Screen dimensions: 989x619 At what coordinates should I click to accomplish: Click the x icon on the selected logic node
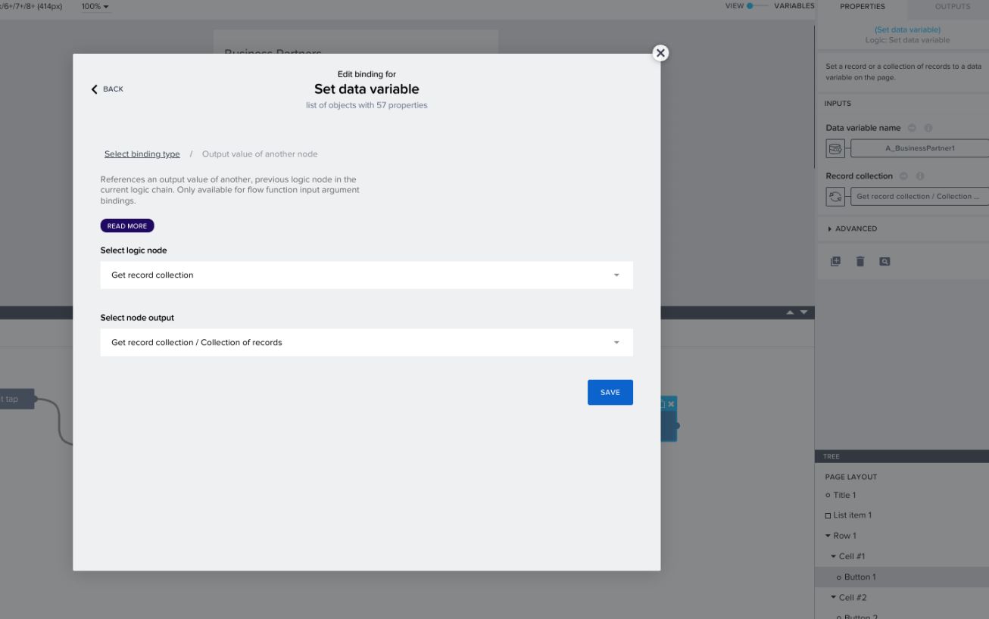tap(671, 404)
